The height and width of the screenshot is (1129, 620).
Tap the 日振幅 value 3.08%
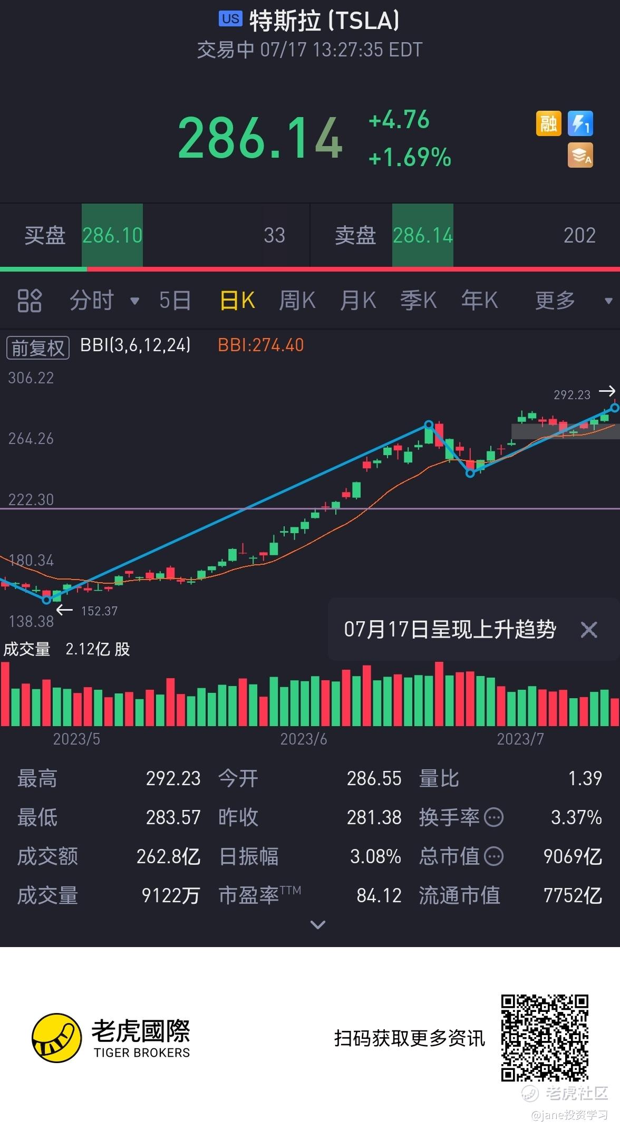click(x=376, y=856)
